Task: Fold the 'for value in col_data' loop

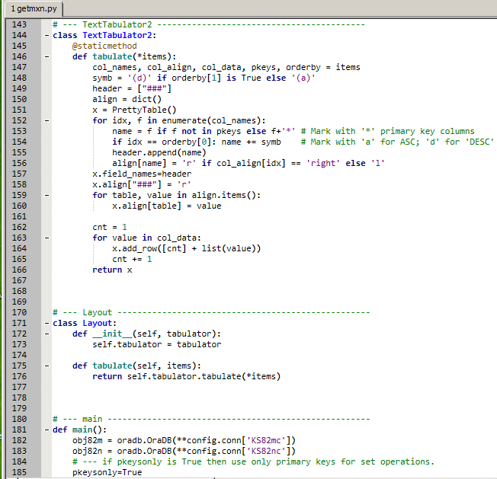Action: (x=47, y=238)
